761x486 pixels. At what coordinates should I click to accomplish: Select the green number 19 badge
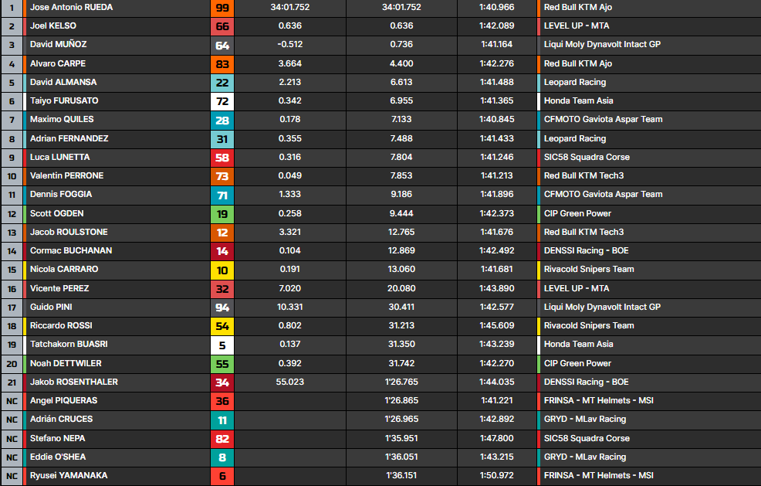(x=222, y=214)
